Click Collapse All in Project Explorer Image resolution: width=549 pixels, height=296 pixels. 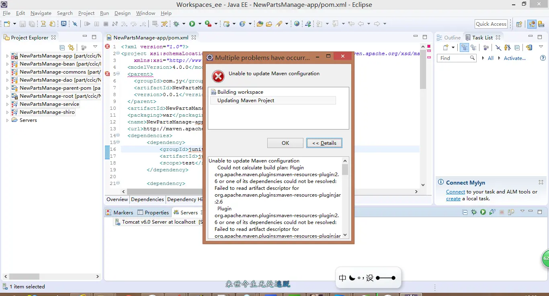tap(62, 47)
